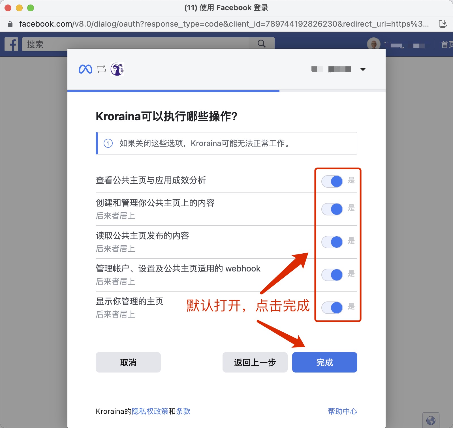Click the green maximize window button
Screen dimensions: 453x428
tap(31, 8)
